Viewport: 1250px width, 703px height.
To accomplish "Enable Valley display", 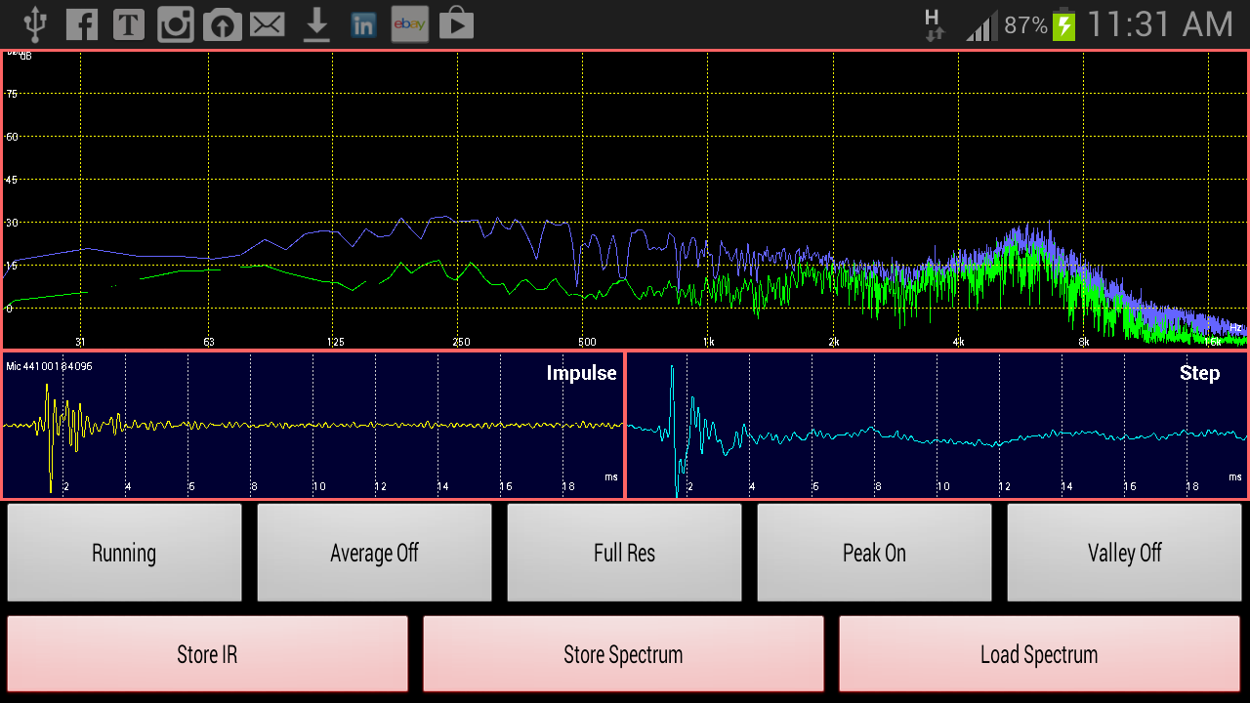I will pyautogui.click(x=1124, y=553).
